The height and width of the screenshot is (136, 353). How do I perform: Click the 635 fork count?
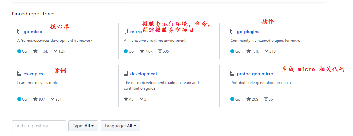(x=166, y=51)
